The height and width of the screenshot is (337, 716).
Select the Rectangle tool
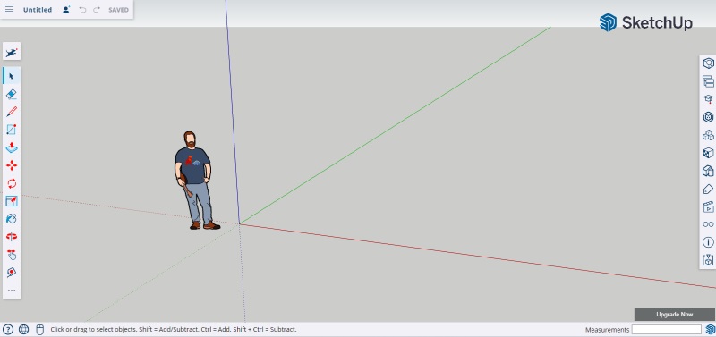(x=12, y=130)
